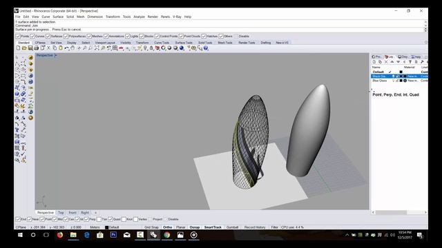Click the Copy icon in Standard toolbar
The image size is (442, 248).
coord(55,48)
